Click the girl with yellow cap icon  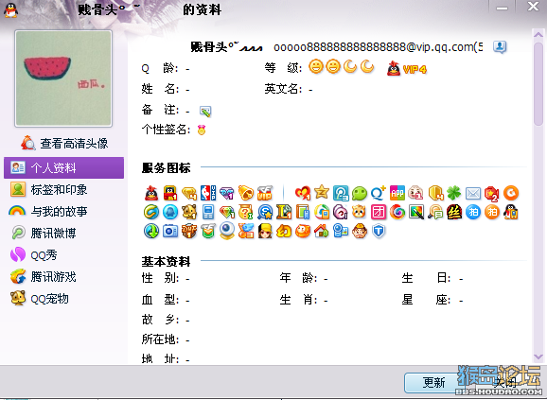point(265,231)
